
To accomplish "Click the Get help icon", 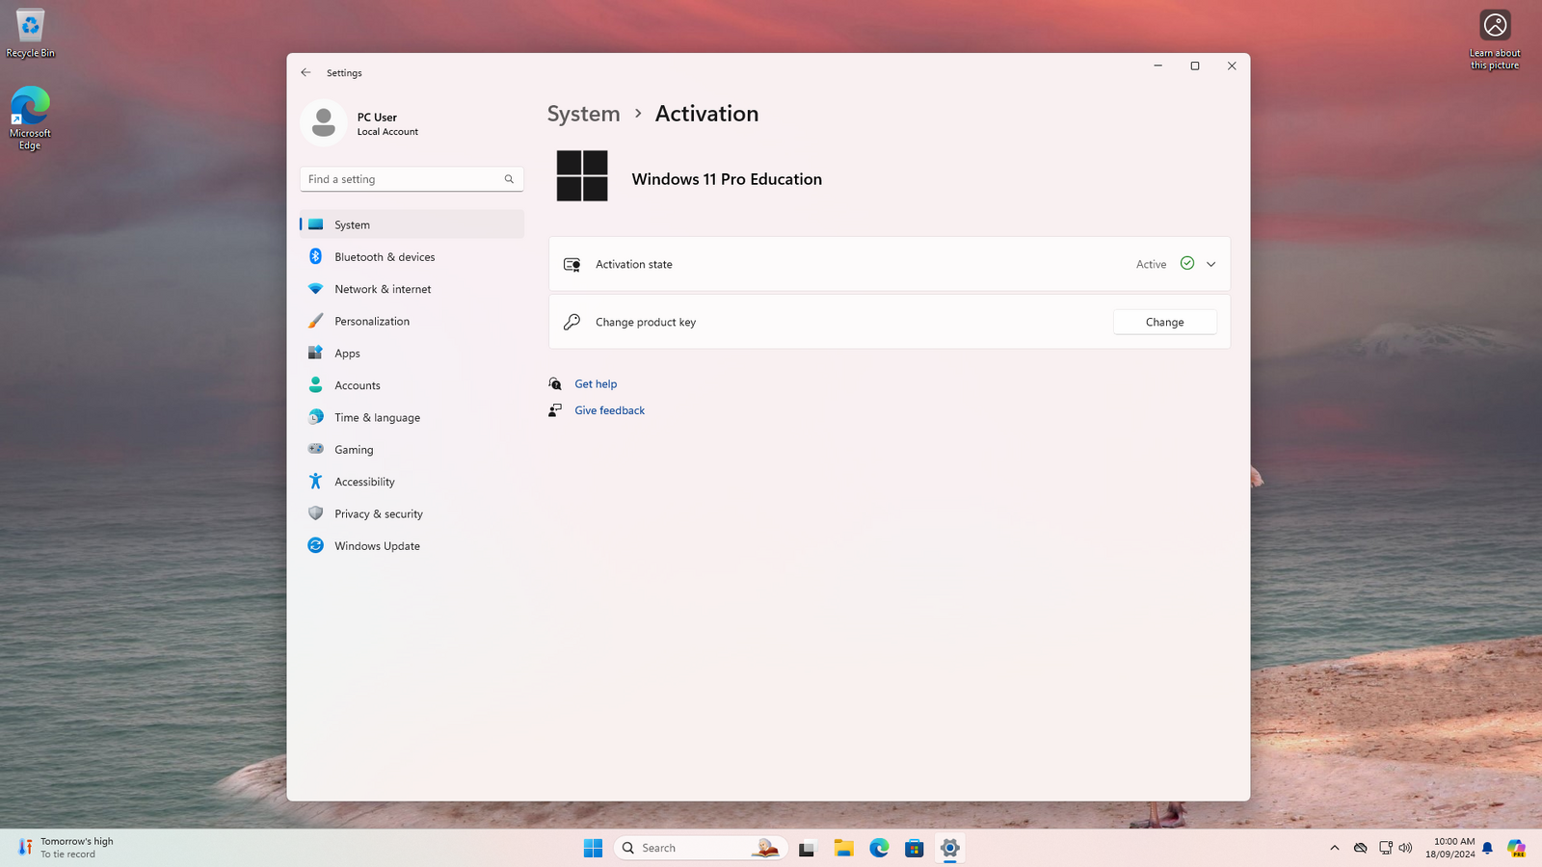I will tap(555, 383).
